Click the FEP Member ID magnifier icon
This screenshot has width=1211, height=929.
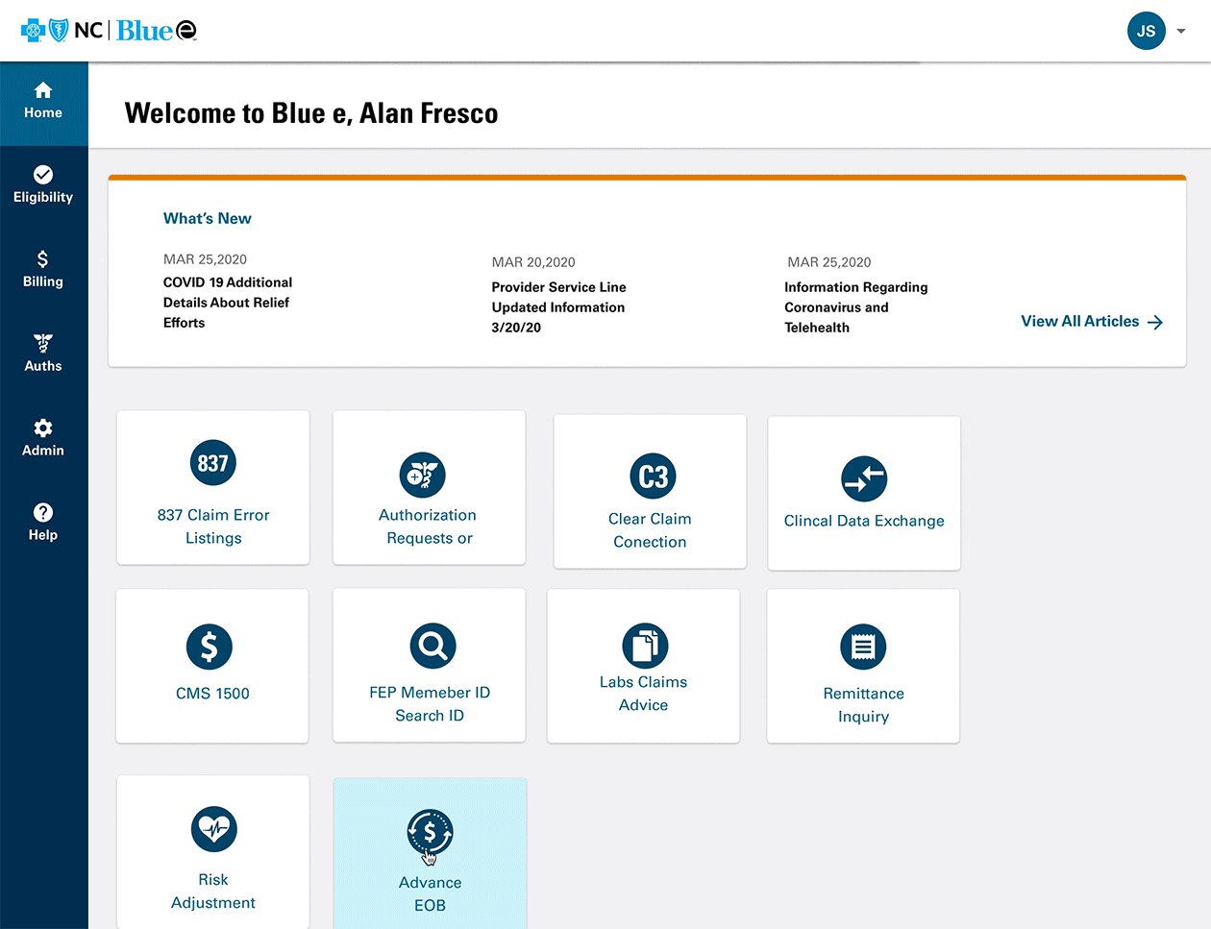[x=432, y=646]
